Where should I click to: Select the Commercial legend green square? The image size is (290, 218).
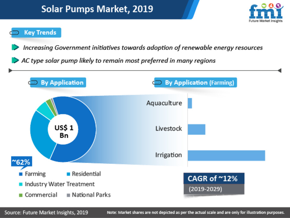[x=21, y=195]
